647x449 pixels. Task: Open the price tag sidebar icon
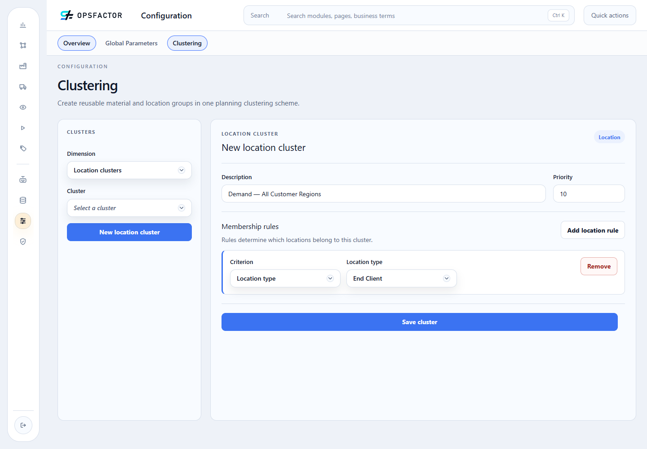(x=23, y=149)
